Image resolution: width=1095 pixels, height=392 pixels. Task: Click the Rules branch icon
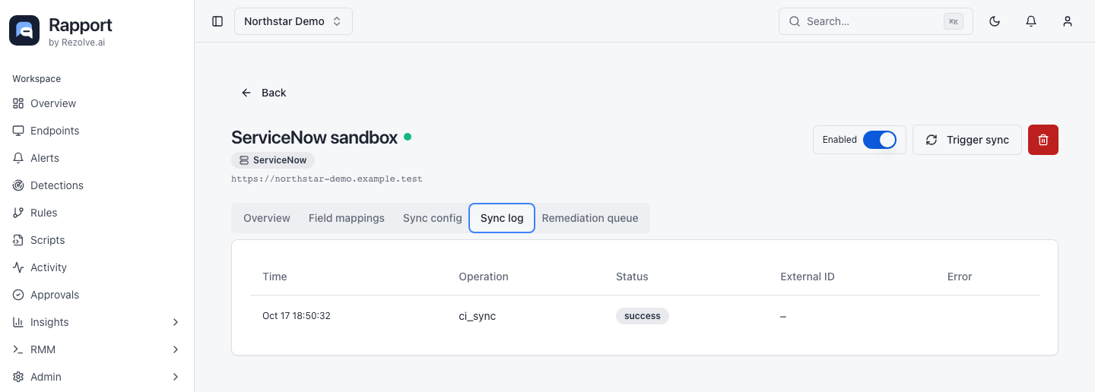(18, 213)
